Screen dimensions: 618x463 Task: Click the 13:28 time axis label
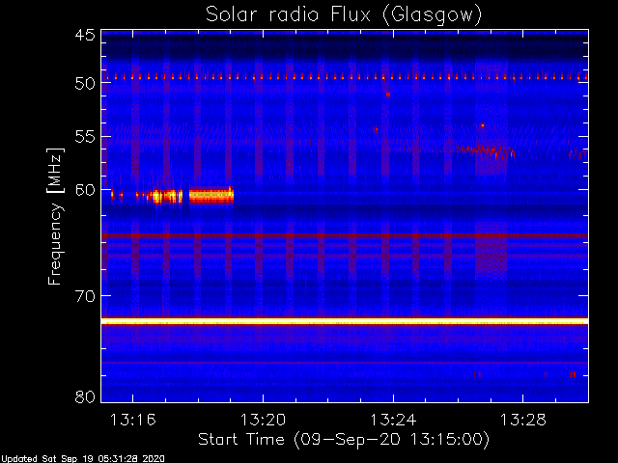523,420
